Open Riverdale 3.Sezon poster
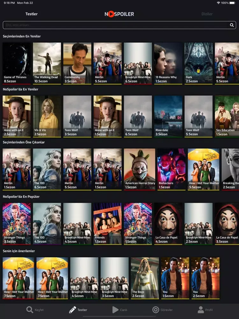Screen dimensions: 239x319 pyautogui.click(x=168, y=116)
